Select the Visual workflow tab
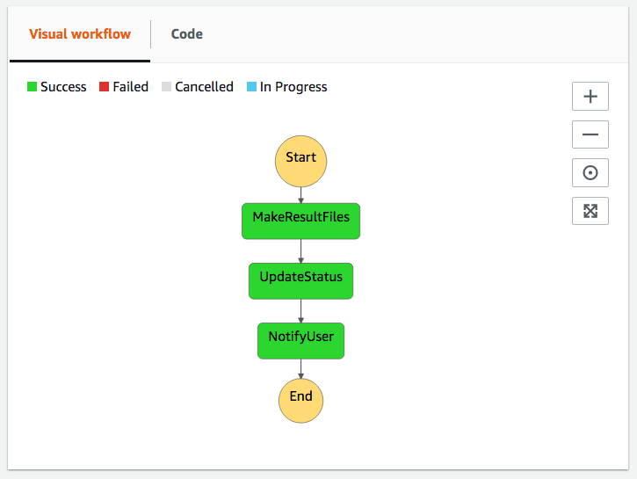This screenshot has width=637, height=479. coord(80,34)
